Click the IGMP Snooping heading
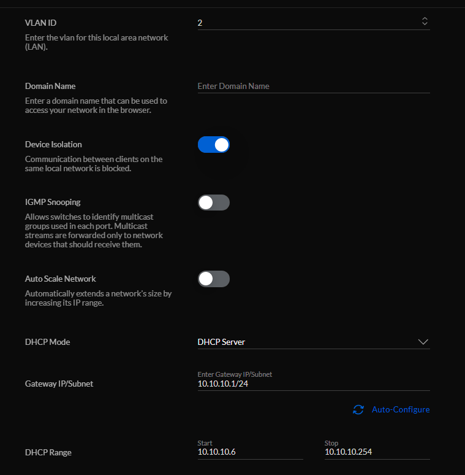This screenshot has width=465, height=475. pos(53,202)
